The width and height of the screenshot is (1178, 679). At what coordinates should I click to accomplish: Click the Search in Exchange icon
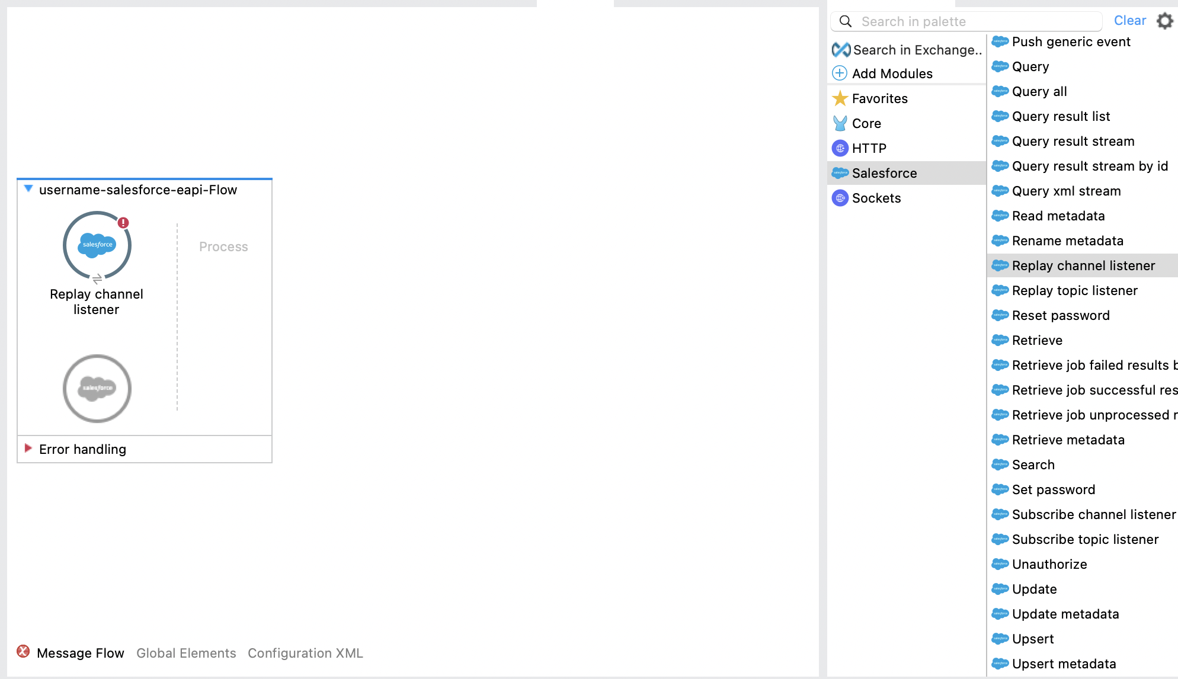coord(841,50)
